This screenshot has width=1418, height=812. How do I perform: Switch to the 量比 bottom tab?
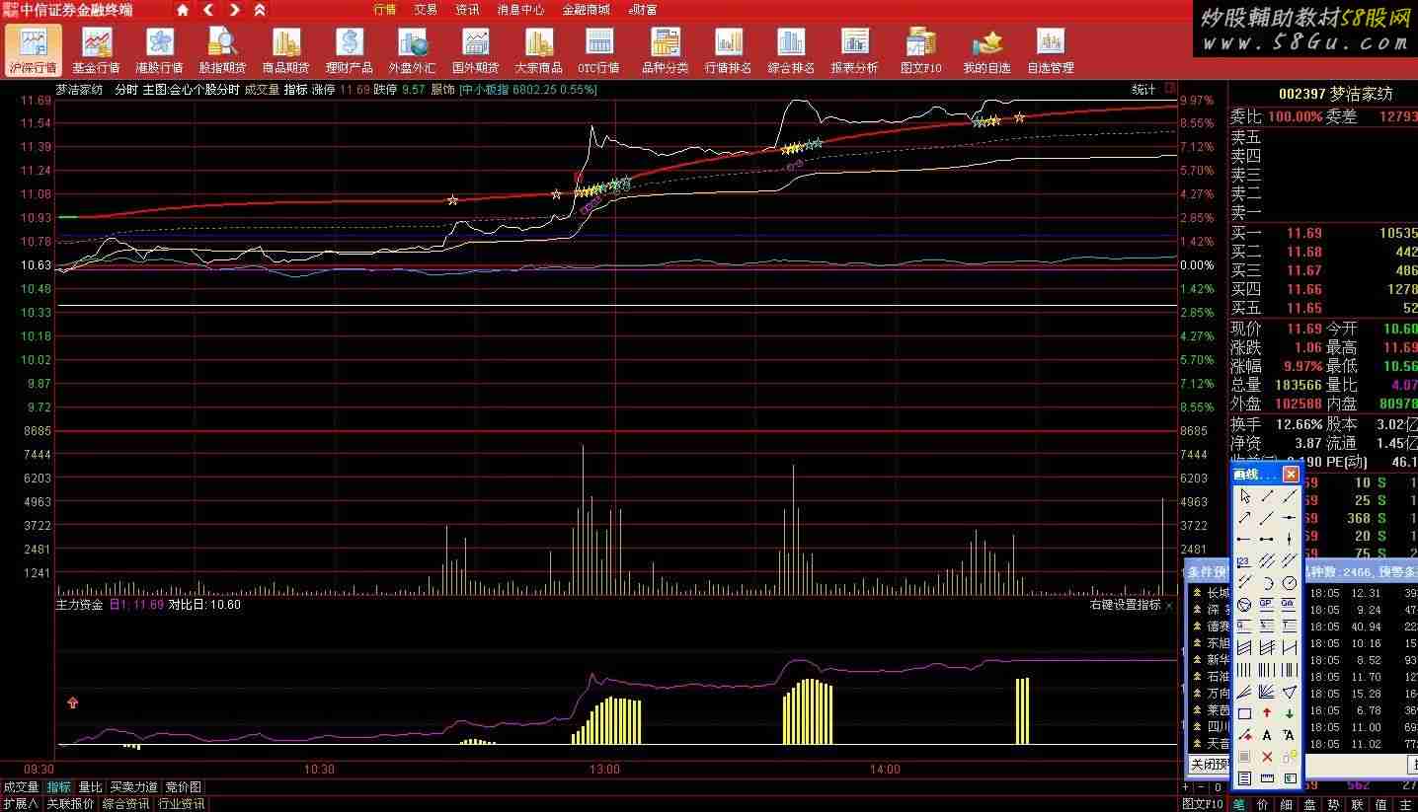[x=90, y=787]
